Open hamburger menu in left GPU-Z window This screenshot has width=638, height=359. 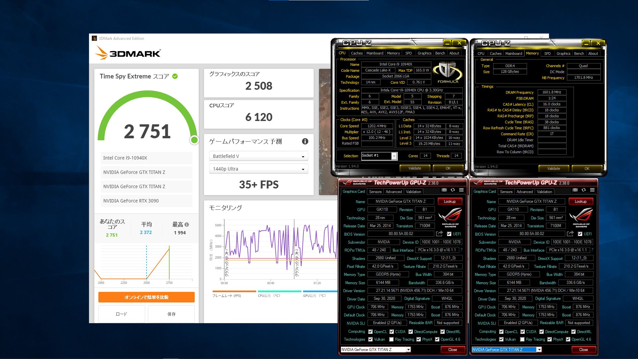pyautogui.click(x=461, y=190)
